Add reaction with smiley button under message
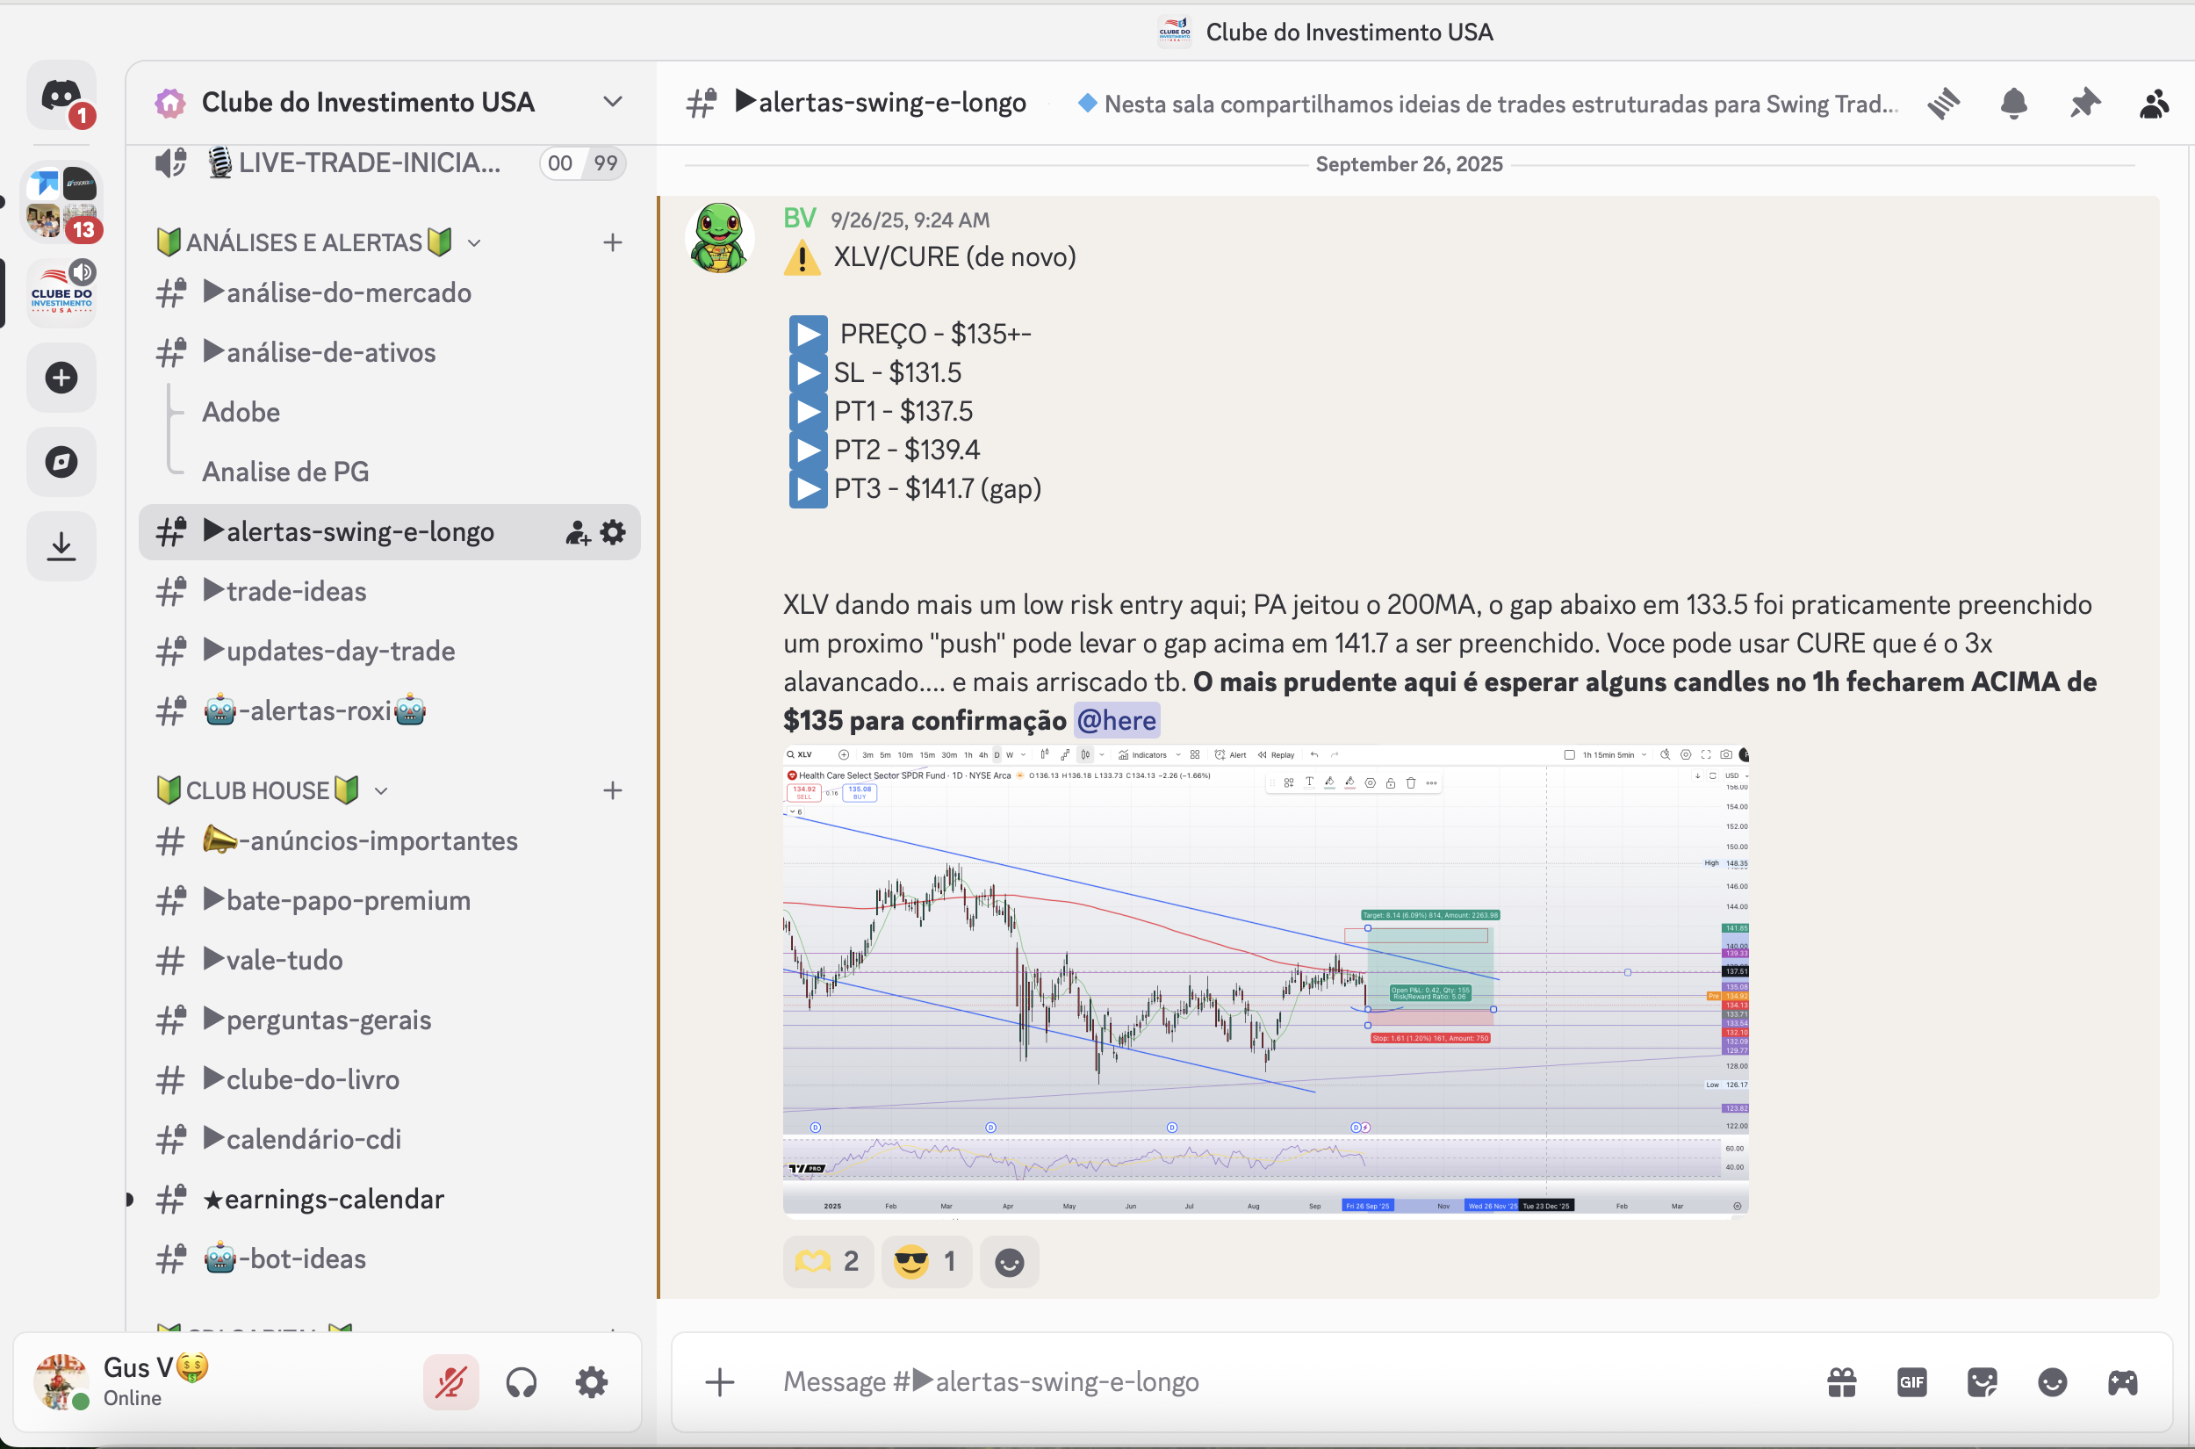This screenshot has width=2195, height=1449. 1009,1262
